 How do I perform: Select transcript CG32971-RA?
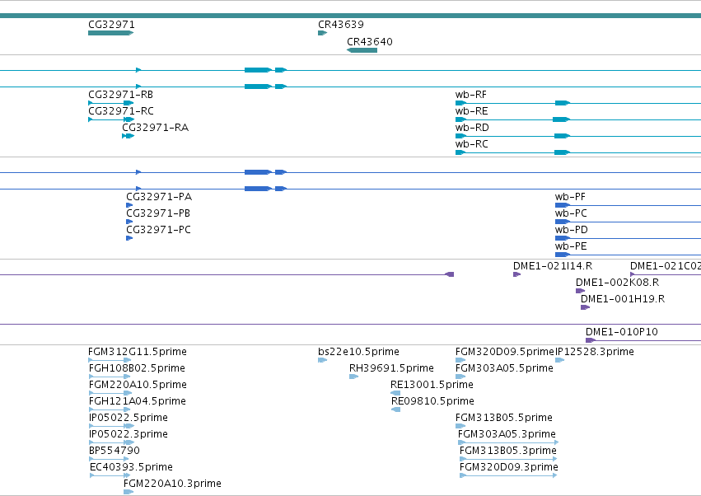(155, 128)
